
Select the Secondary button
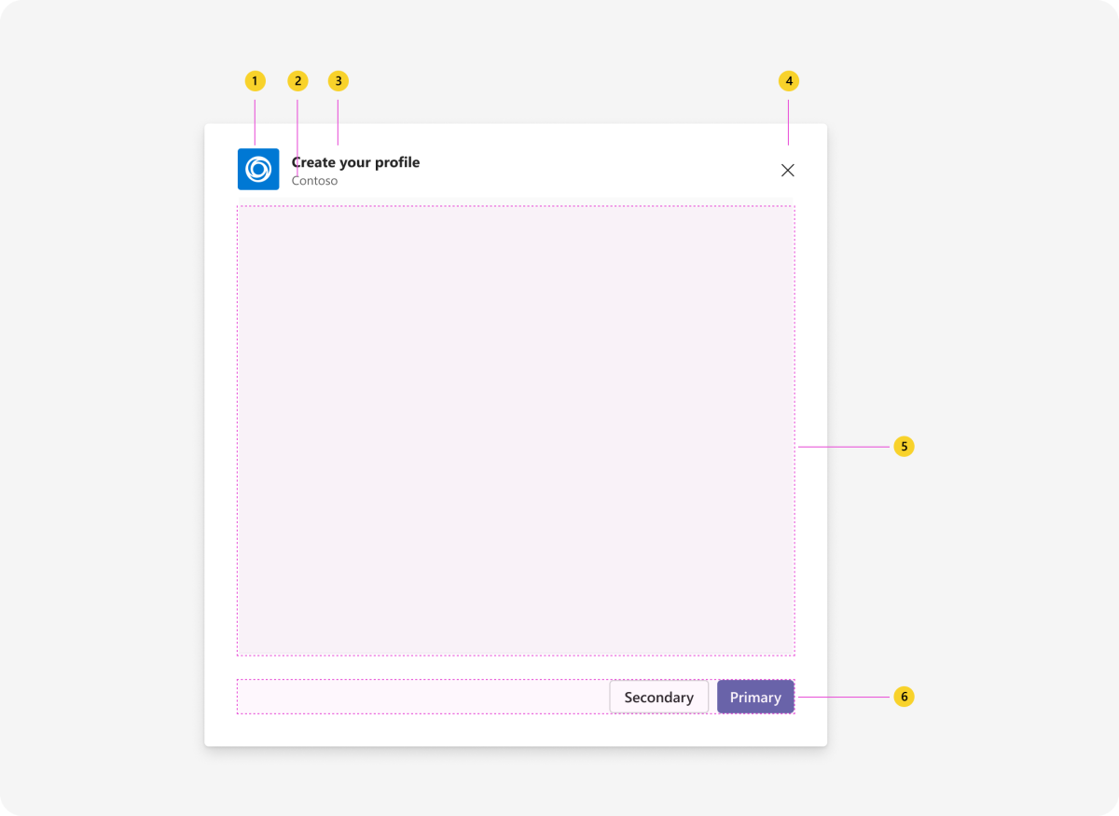(658, 697)
